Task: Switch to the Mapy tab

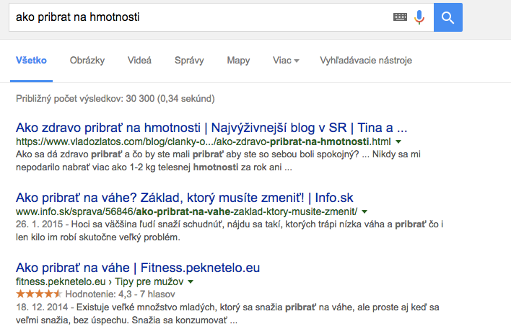Action: pos(238,61)
